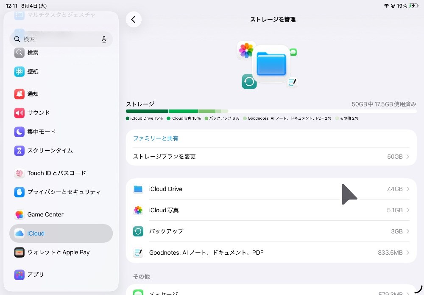Viewport: 424px width, 295px height.
Task: Tap the iCloud写真 10% legend dot
Action: (x=168, y=118)
